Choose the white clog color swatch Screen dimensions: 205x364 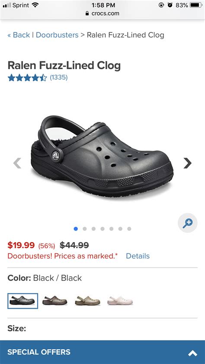coord(120,300)
